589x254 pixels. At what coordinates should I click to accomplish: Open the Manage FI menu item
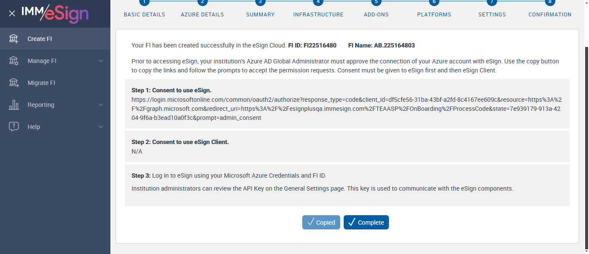point(55,61)
